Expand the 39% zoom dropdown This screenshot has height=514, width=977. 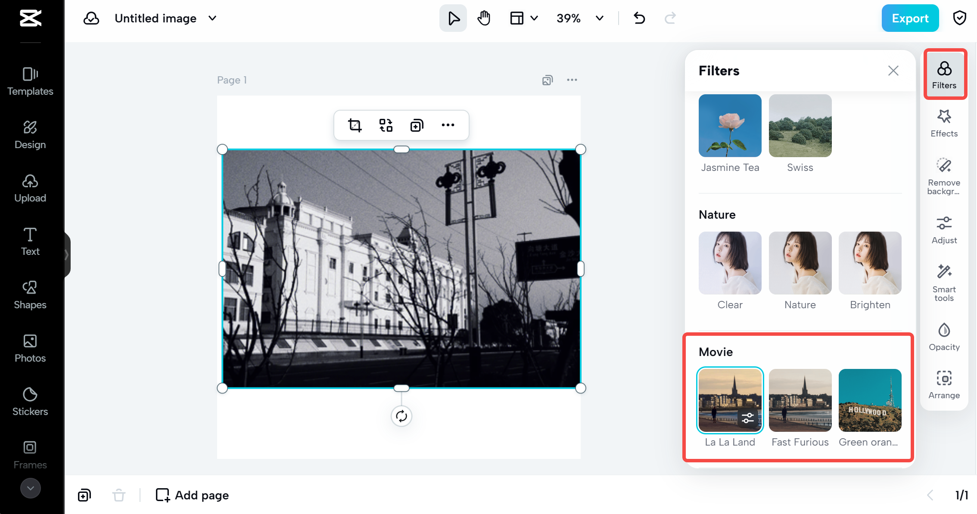point(599,18)
